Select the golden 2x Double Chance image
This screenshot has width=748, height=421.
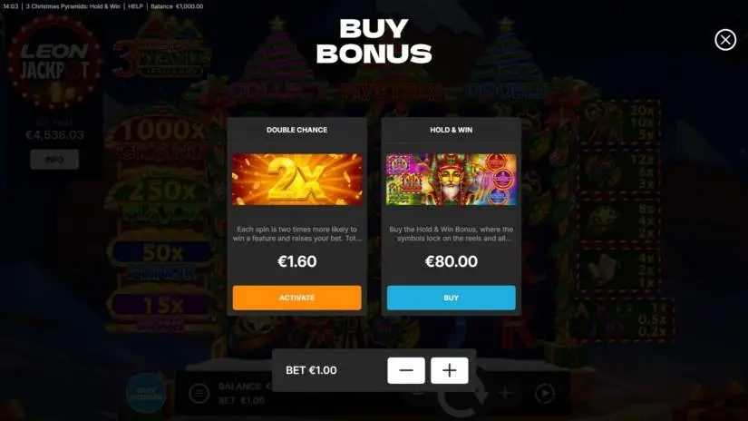(296, 180)
